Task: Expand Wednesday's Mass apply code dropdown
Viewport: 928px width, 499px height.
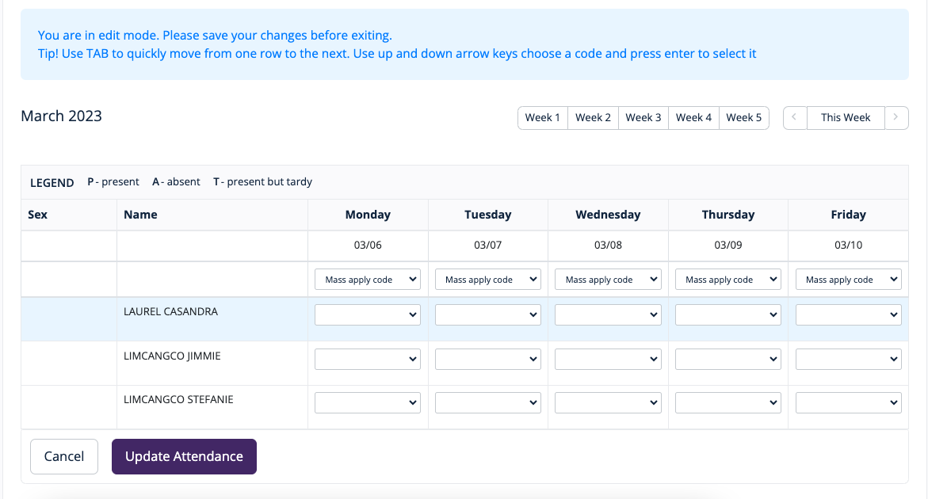Action: (x=608, y=280)
